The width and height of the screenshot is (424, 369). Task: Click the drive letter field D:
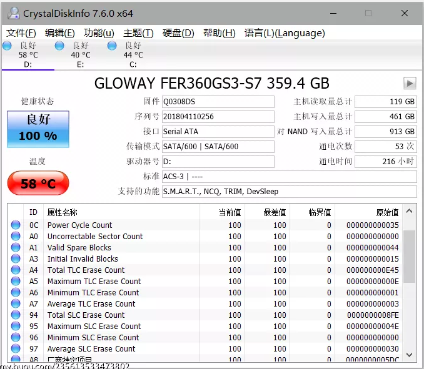pos(218,162)
